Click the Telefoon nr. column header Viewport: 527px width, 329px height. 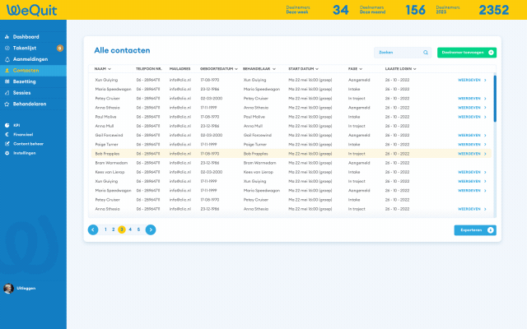[x=149, y=69]
